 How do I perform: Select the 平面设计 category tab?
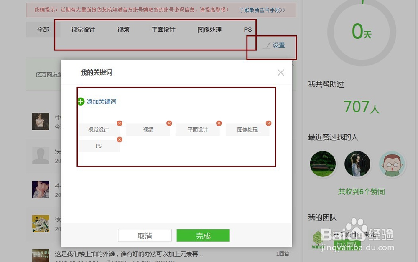click(x=163, y=30)
